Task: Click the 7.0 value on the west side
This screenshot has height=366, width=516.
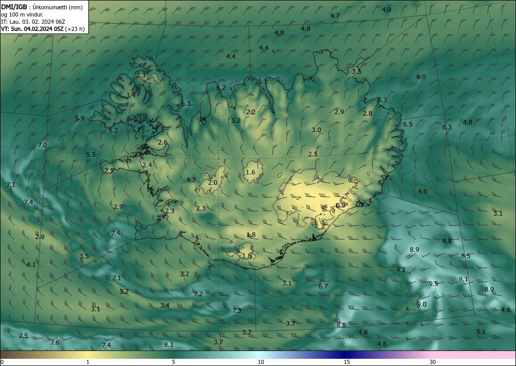Action: click(42, 145)
